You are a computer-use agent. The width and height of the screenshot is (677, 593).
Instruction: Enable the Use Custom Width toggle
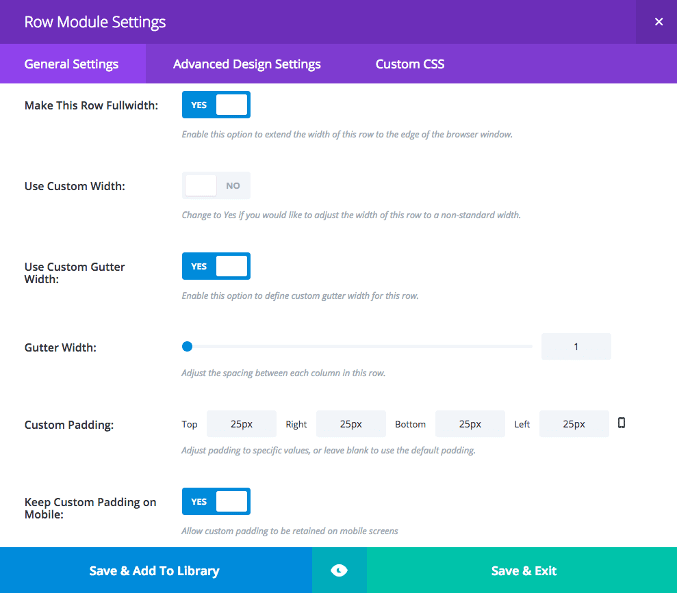(x=216, y=185)
